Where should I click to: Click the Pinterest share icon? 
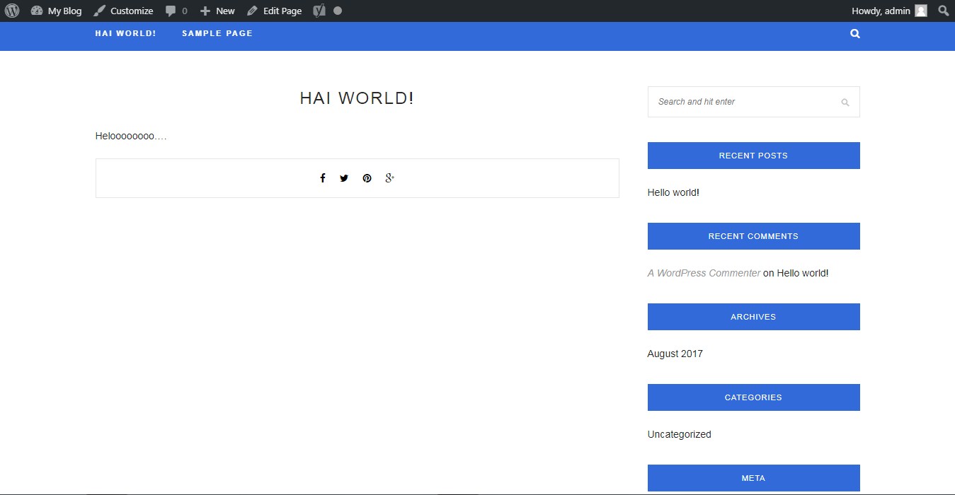(x=367, y=177)
